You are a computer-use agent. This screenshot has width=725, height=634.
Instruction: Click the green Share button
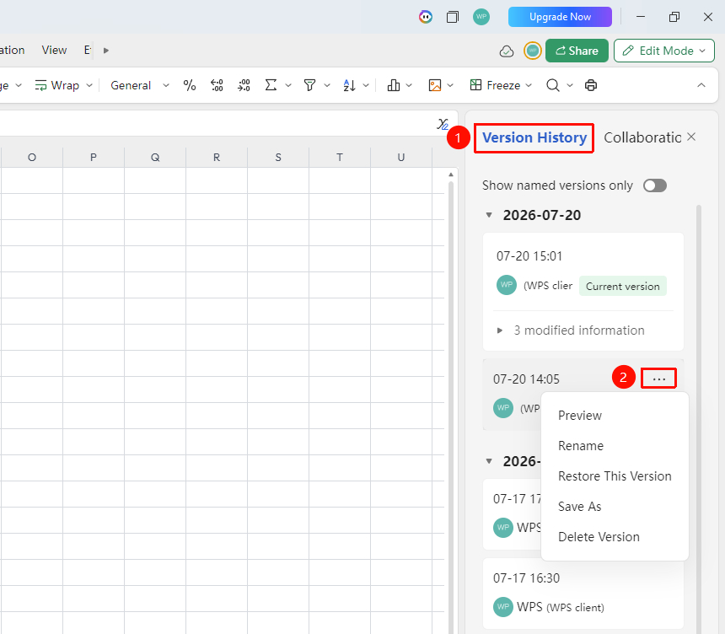577,51
